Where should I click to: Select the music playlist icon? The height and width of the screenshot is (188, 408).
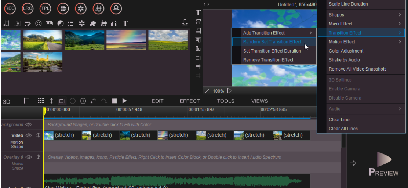[x=28, y=23]
